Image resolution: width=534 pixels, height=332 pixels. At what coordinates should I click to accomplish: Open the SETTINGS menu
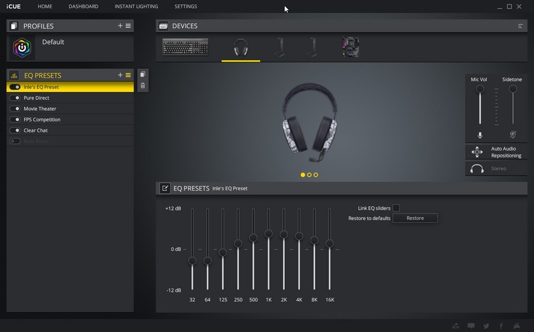click(186, 6)
